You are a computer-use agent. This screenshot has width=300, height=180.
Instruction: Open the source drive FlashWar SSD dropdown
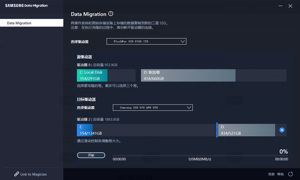pos(146,42)
